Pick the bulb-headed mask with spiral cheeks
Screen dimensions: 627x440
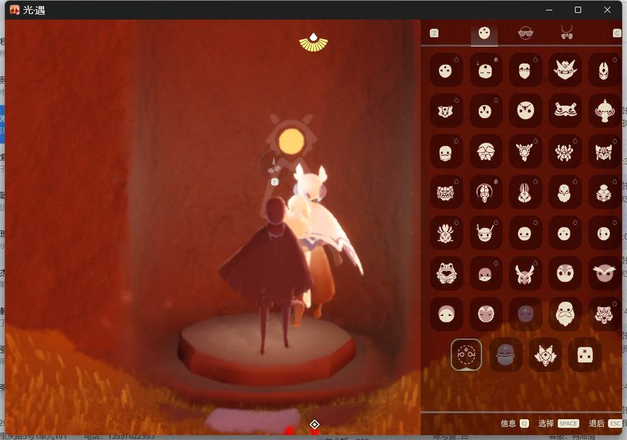604,111
